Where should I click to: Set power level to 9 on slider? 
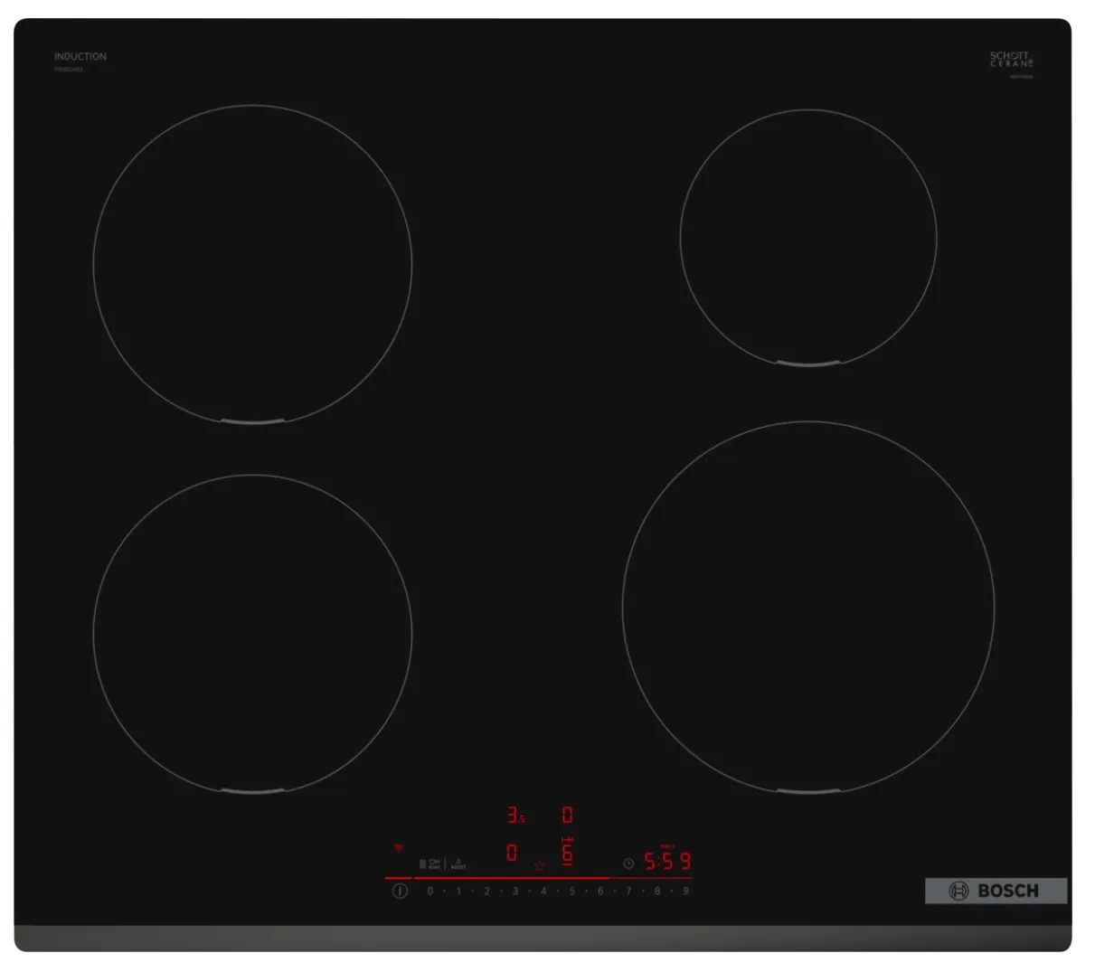[x=686, y=891]
